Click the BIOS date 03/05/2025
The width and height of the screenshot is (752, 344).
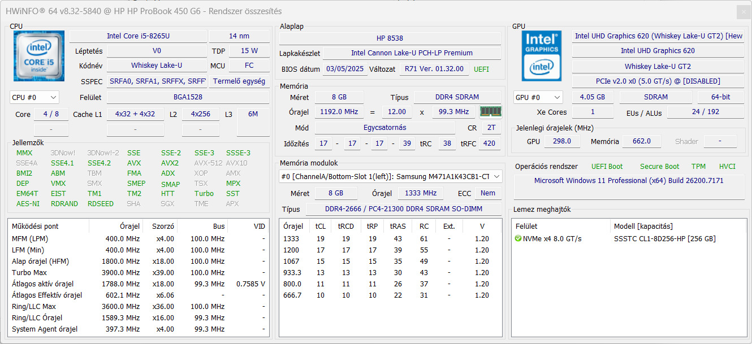point(345,69)
